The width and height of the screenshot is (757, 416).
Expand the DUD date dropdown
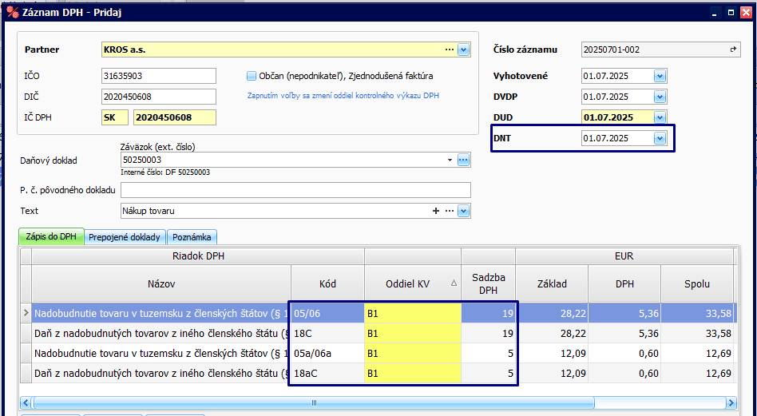[x=660, y=117]
